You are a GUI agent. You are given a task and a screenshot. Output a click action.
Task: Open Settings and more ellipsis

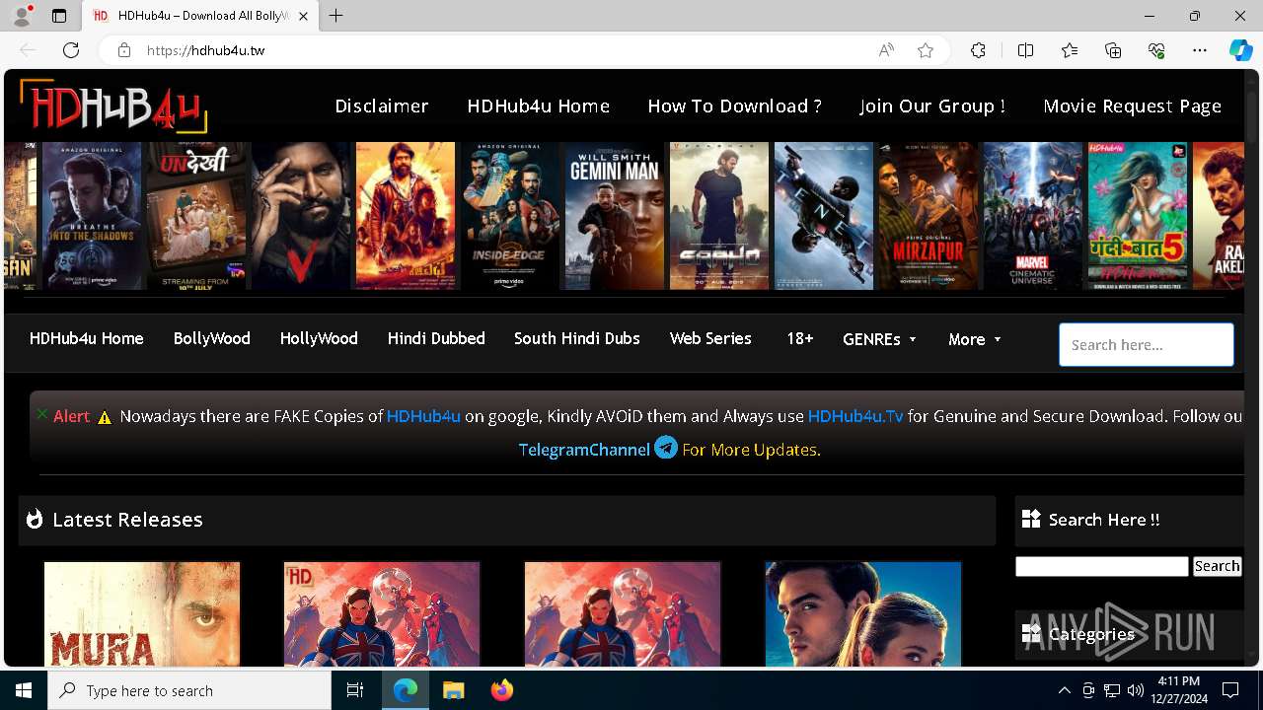coord(1200,50)
